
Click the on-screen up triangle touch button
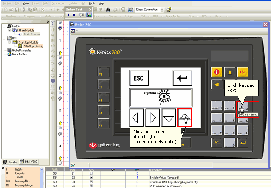coord(185,118)
